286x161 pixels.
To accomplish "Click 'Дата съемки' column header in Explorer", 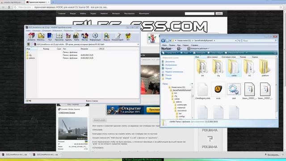I will [x=212, y=57].
